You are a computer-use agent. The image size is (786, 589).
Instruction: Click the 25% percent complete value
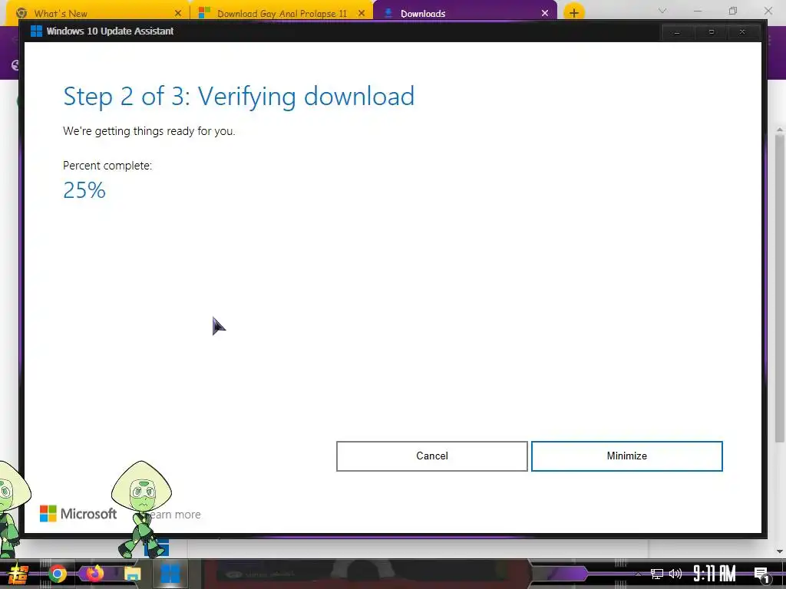tap(84, 190)
